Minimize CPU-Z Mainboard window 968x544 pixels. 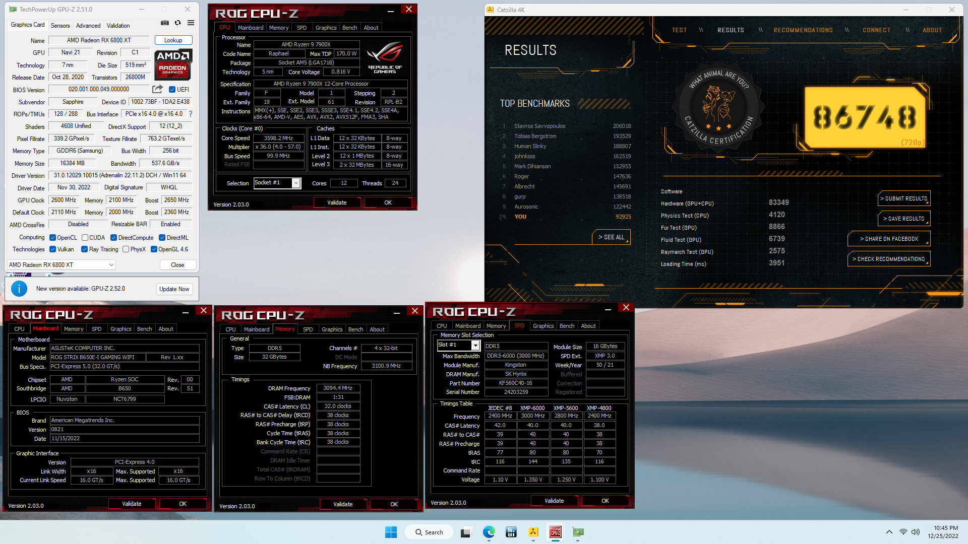coord(186,311)
